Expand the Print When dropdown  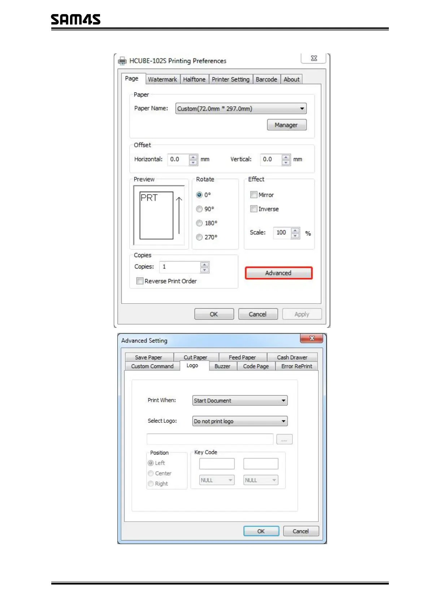tap(240, 400)
